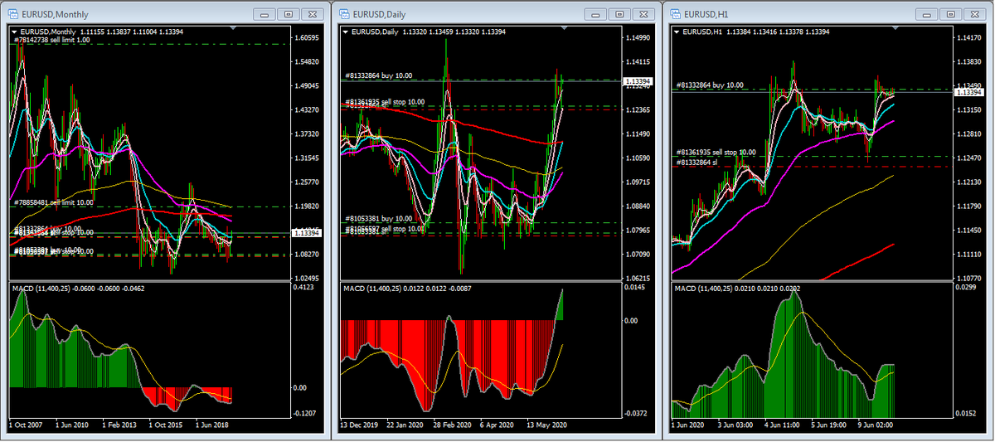Click #81361935 sell stop 10.00 in H1 chart
Image resolution: width=995 pixels, height=442 pixels.
(x=716, y=153)
